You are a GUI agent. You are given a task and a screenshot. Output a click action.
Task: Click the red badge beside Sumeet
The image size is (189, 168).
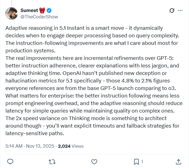[x=42, y=11]
